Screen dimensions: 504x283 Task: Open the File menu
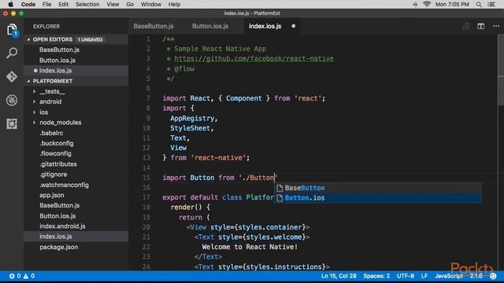click(x=46, y=4)
